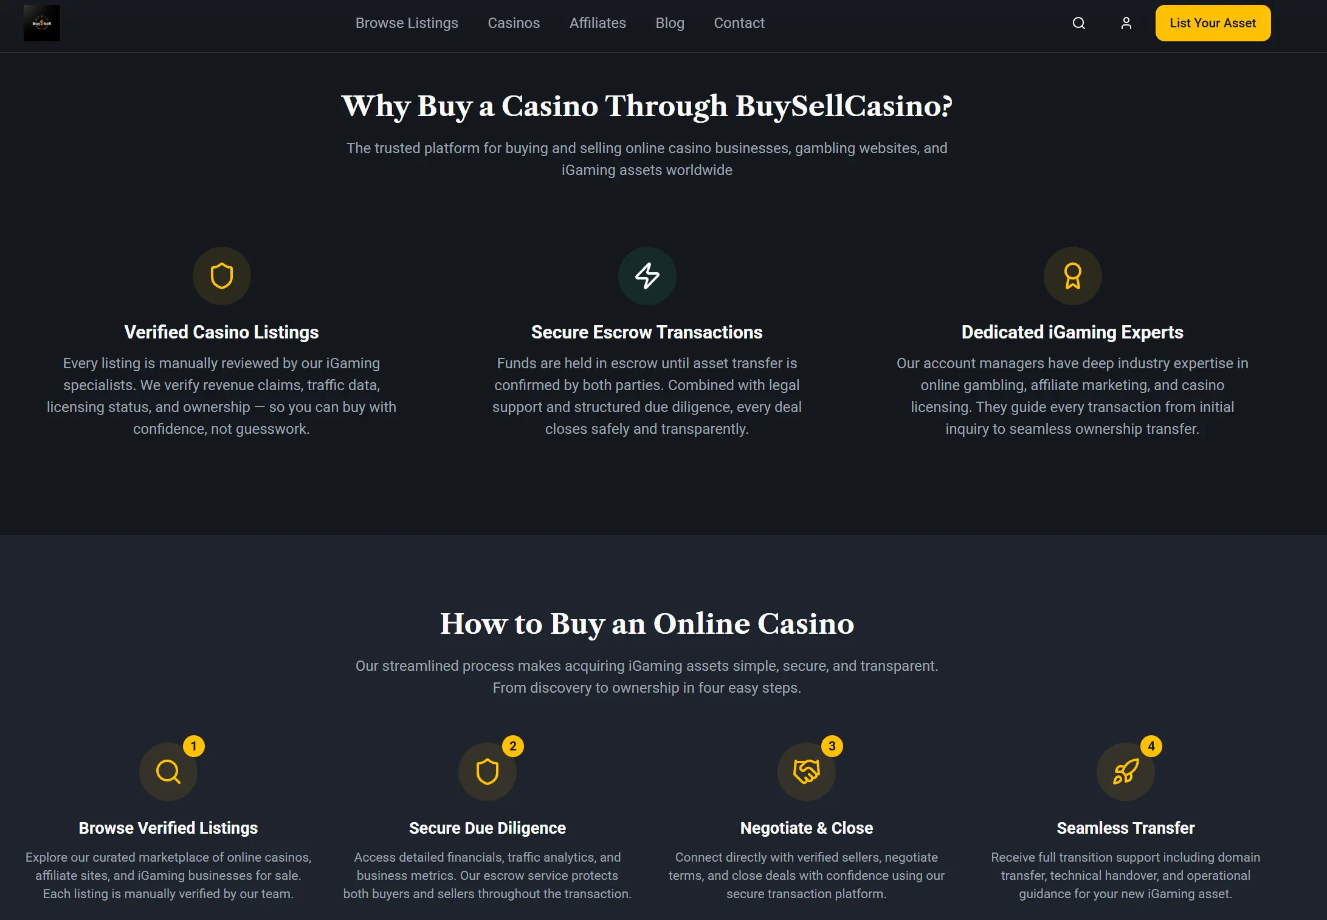Click step badge number 4
The width and height of the screenshot is (1327, 920).
point(1151,746)
